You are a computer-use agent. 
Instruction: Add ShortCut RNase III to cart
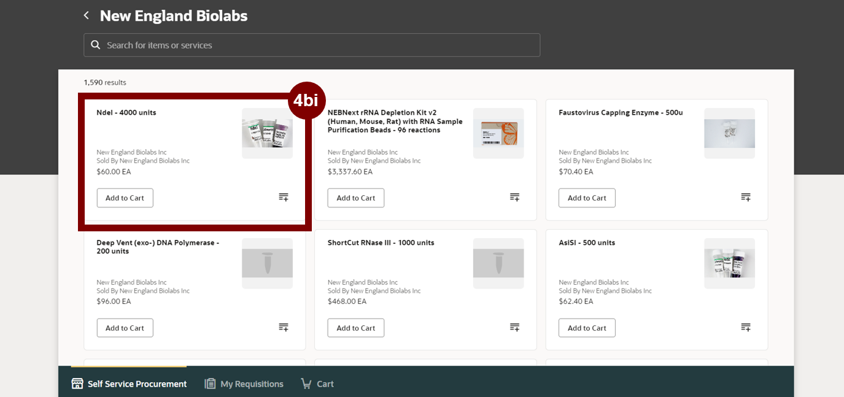[355, 328]
